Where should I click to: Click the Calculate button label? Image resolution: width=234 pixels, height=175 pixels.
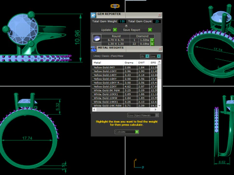click(120, 132)
